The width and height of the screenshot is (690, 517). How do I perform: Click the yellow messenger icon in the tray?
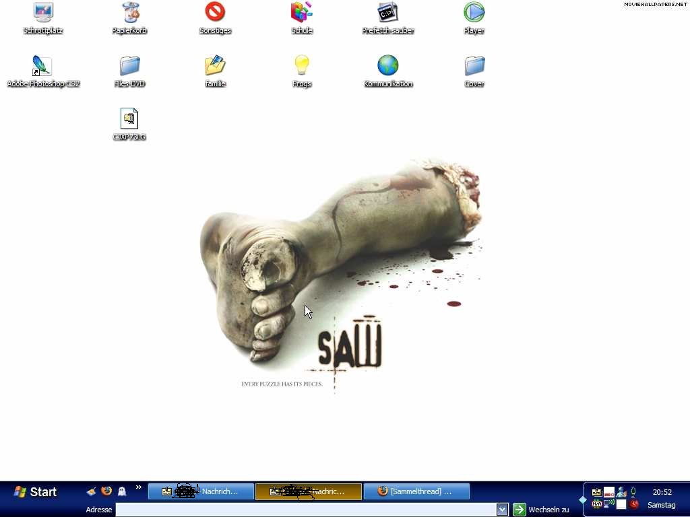[x=597, y=492]
